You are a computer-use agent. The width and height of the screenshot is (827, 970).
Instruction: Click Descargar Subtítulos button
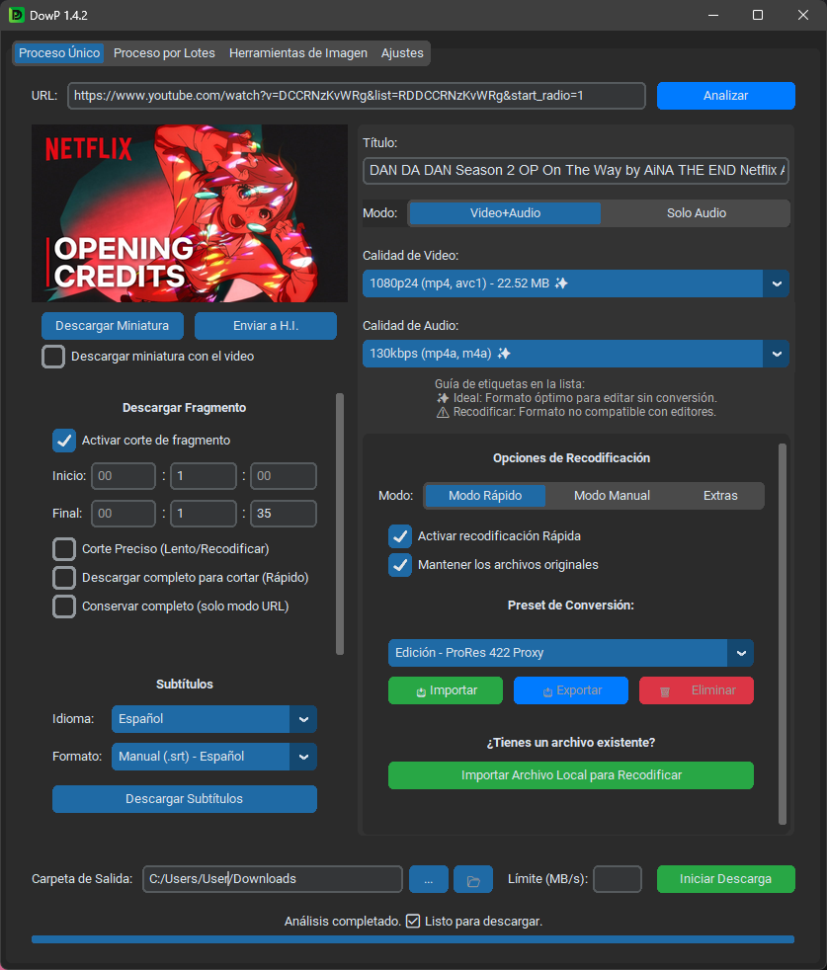pyautogui.click(x=185, y=799)
